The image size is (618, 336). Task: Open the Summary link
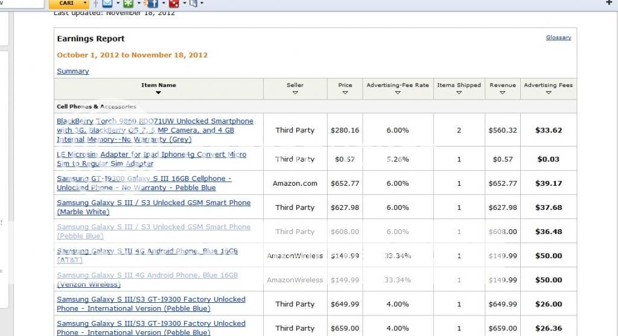point(73,71)
